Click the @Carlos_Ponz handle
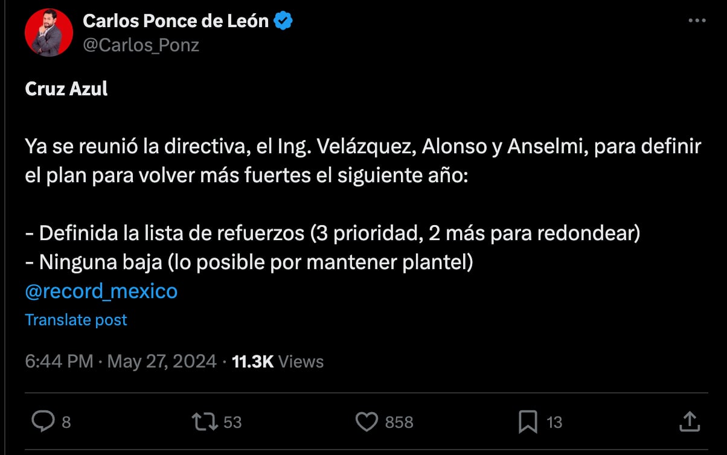727x455 pixels. (140, 44)
